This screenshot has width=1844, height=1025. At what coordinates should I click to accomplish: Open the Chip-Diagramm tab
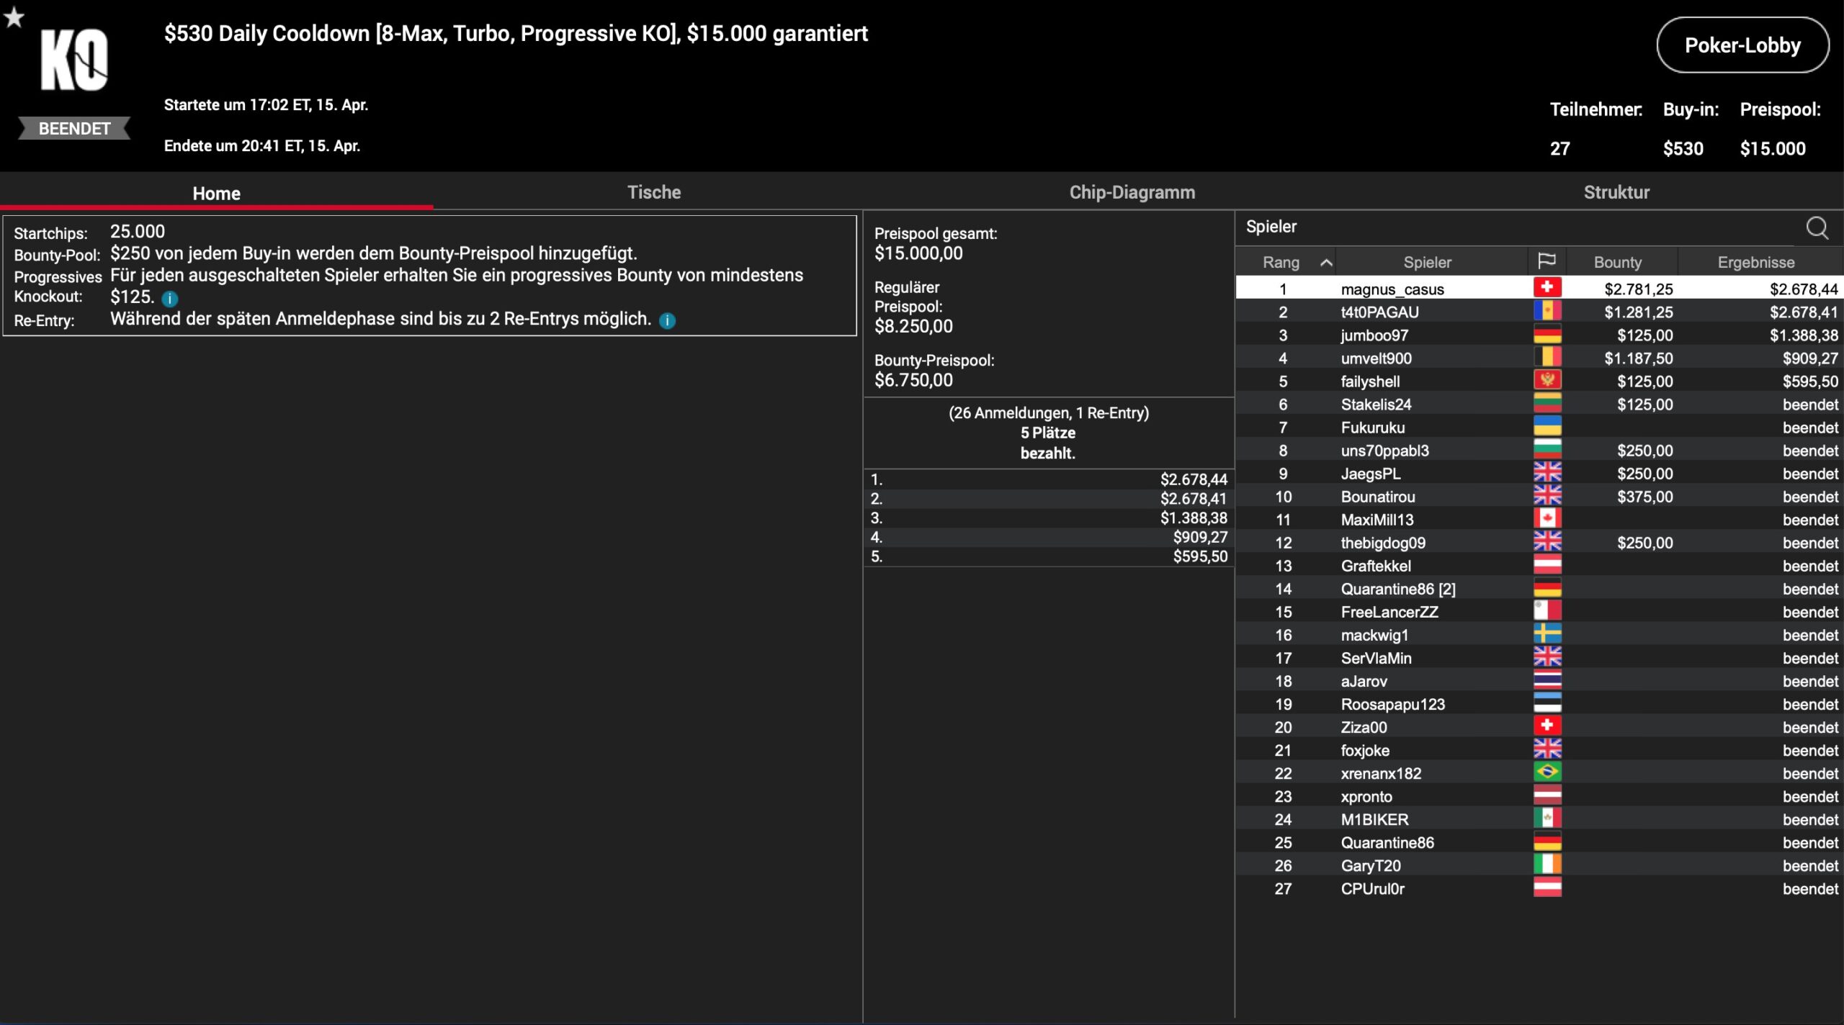(1132, 192)
